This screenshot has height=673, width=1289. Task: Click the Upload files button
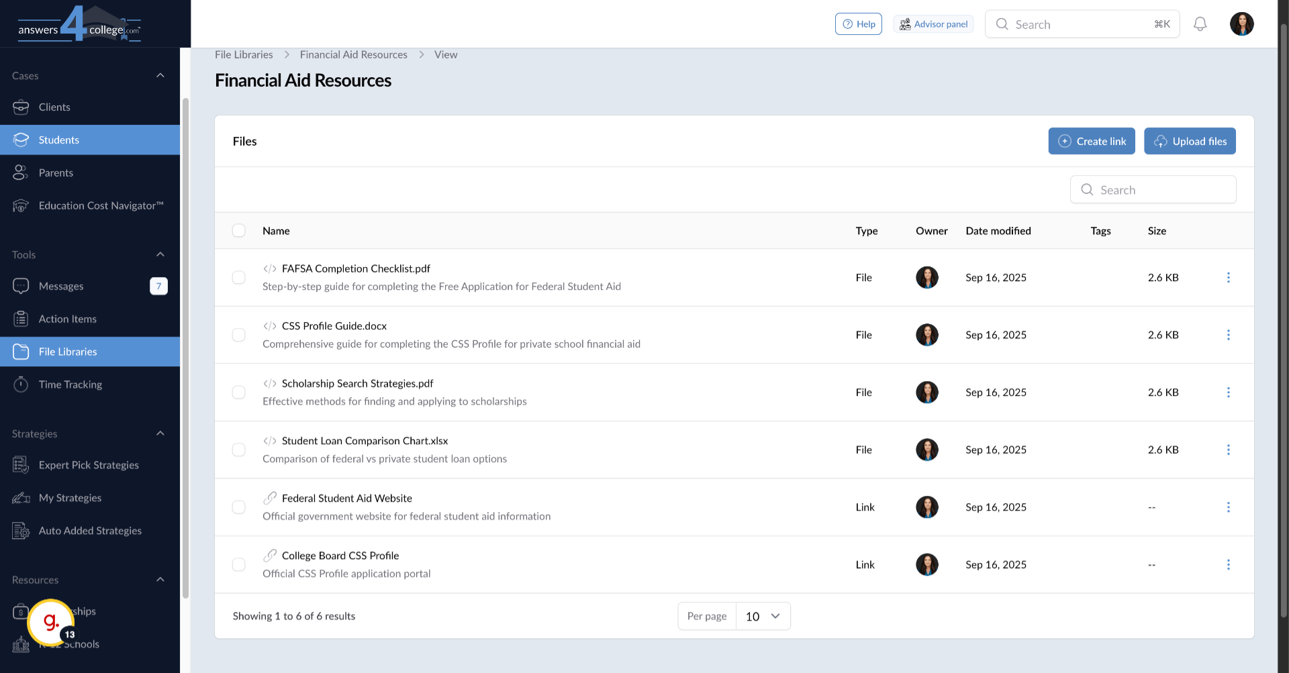tap(1189, 141)
